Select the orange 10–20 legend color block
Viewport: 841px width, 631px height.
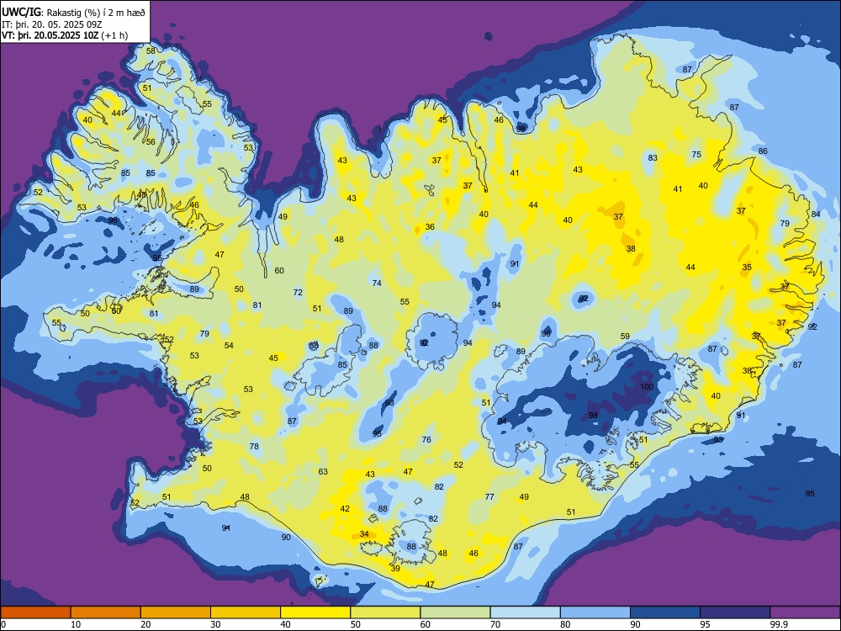point(106,612)
